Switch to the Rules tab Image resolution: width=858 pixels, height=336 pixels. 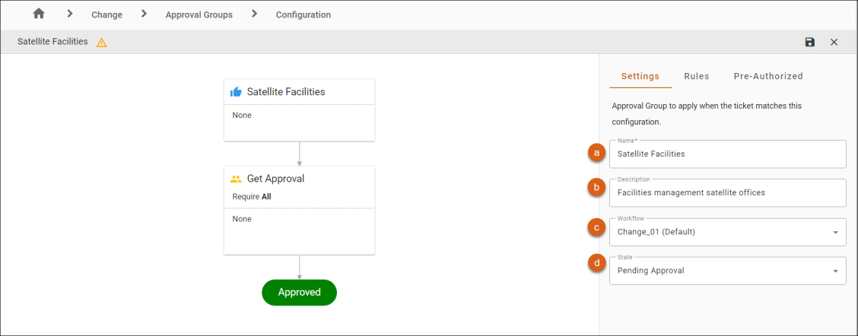697,76
